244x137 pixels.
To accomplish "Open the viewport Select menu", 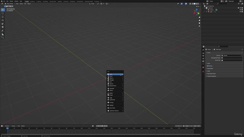I will pyautogui.click(x=21, y=4).
